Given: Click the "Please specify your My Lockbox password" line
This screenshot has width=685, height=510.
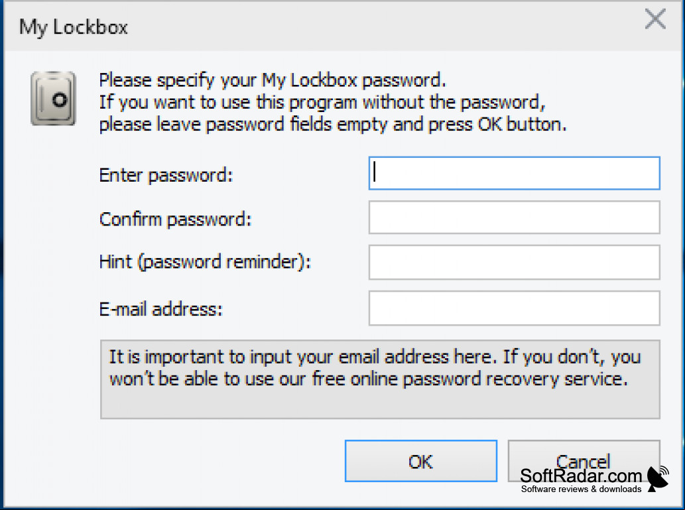Looking at the screenshot, I should [x=273, y=80].
